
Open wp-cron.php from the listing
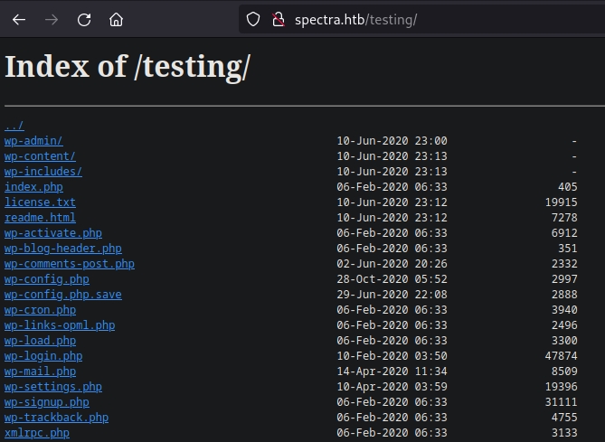click(x=40, y=310)
